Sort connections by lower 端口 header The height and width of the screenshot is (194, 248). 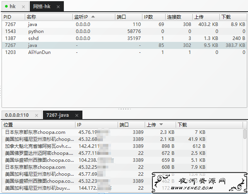coord(131,125)
